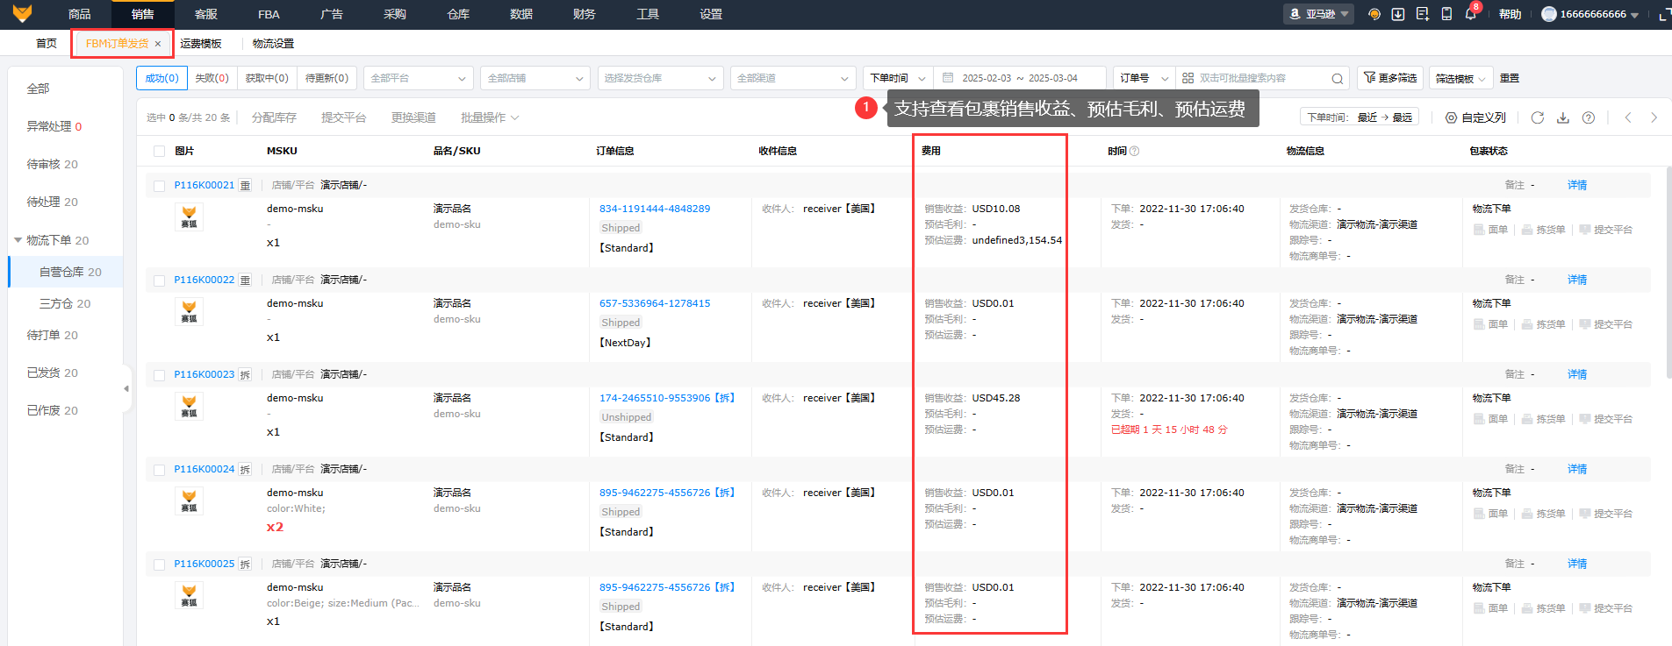Open 更多筛选 filter funnel button
Image resolution: width=1672 pixels, height=646 pixels.
[1391, 78]
